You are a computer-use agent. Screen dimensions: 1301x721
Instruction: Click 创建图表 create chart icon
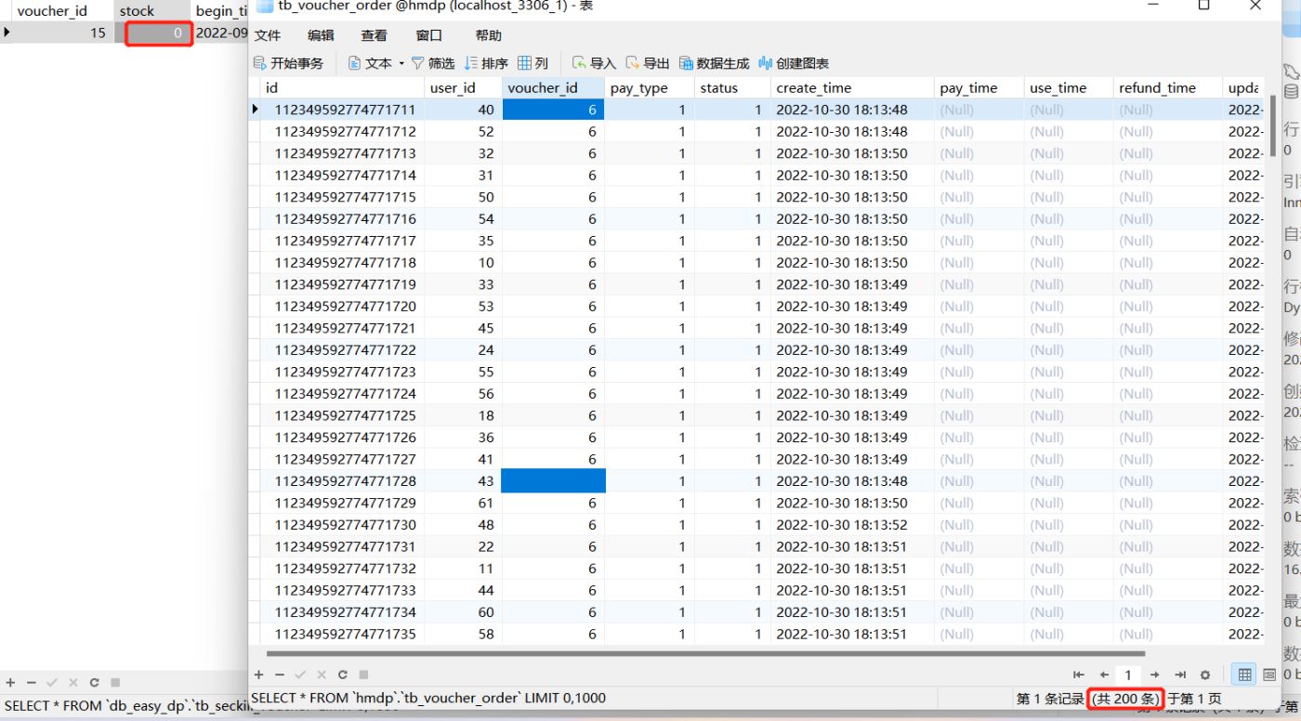(766, 63)
